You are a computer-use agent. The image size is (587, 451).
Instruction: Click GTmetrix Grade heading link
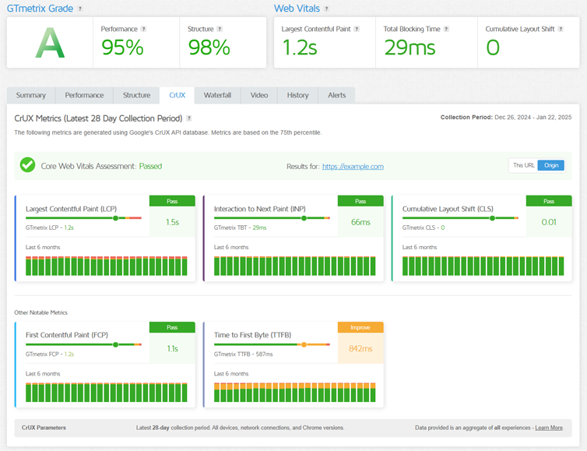click(x=40, y=9)
